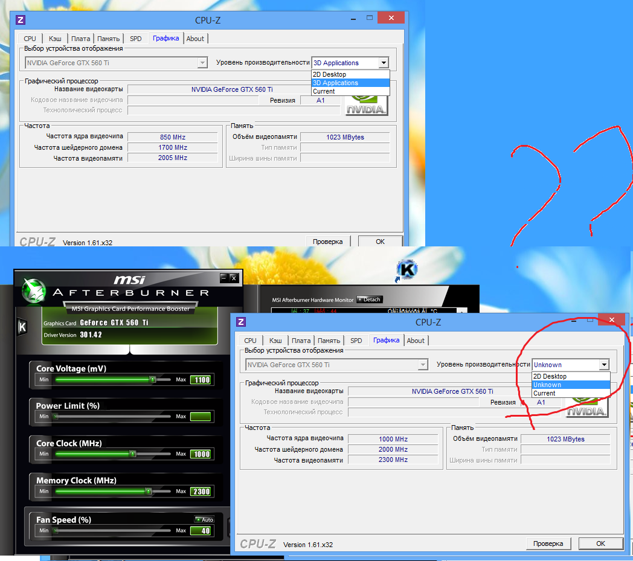633x561 pixels.
Task: Choose 2D Desktop above the Unknown option
Action: coord(571,376)
